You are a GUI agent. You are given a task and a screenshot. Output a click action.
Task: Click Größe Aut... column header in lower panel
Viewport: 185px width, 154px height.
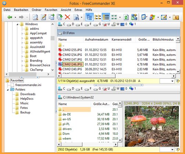click(x=101, y=104)
